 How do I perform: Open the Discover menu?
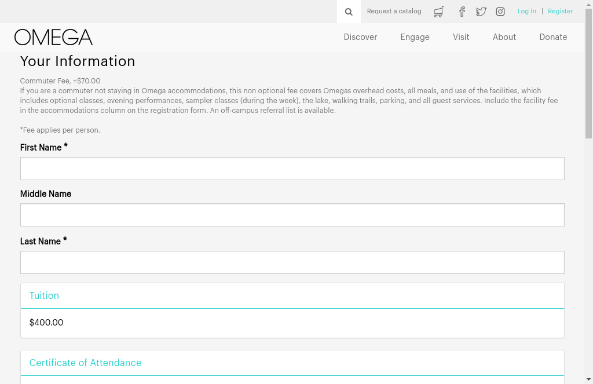tap(360, 37)
